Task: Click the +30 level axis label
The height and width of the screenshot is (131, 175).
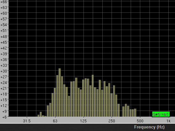Action: point(4,71)
